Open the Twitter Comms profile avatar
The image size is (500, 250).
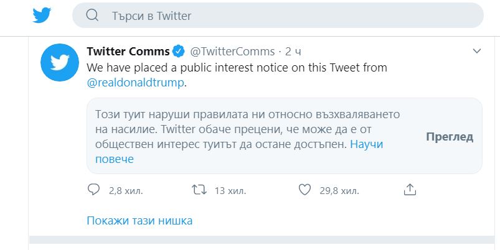pos(60,62)
